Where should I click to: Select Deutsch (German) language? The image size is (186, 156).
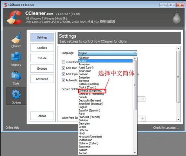click(105, 100)
